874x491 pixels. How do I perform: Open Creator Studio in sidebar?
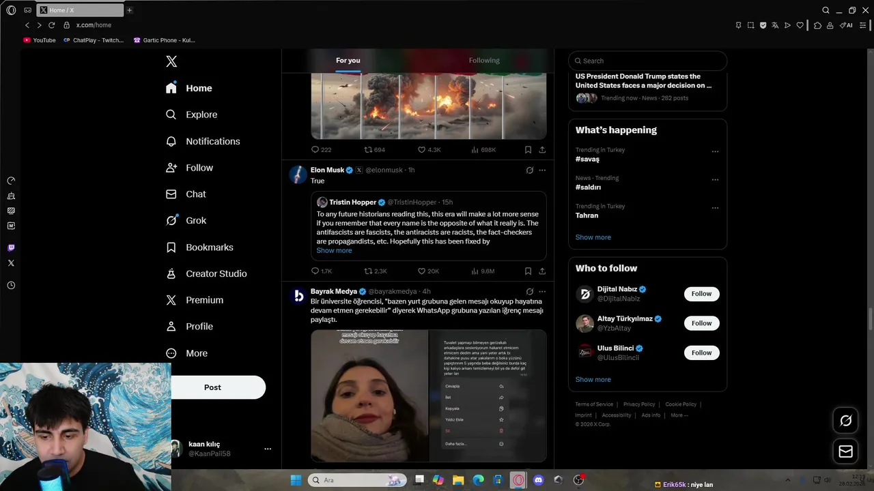pyautogui.click(x=206, y=273)
